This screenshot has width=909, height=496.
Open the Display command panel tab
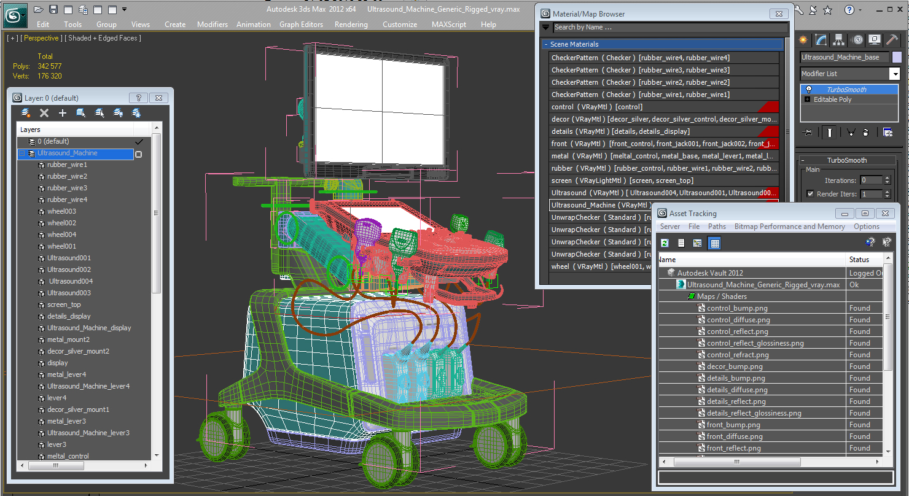[x=875, y=40]
